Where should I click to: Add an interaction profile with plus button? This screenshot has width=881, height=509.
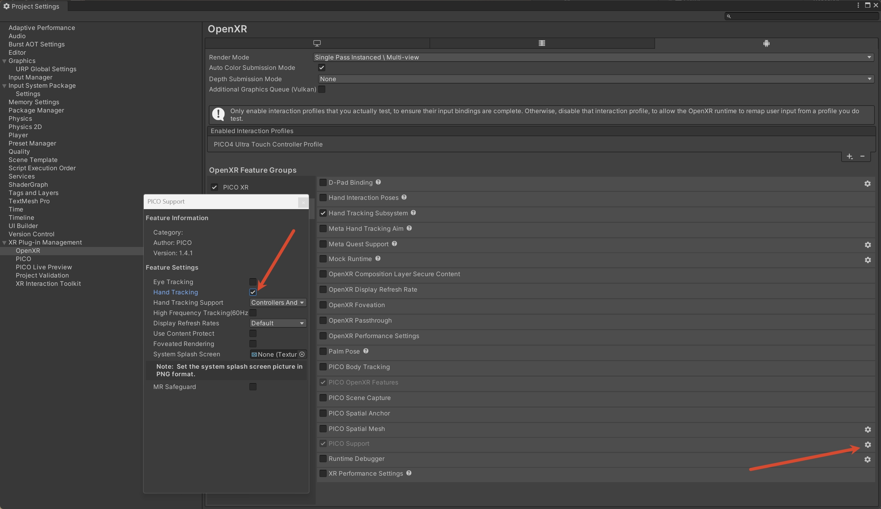(850, 156)
